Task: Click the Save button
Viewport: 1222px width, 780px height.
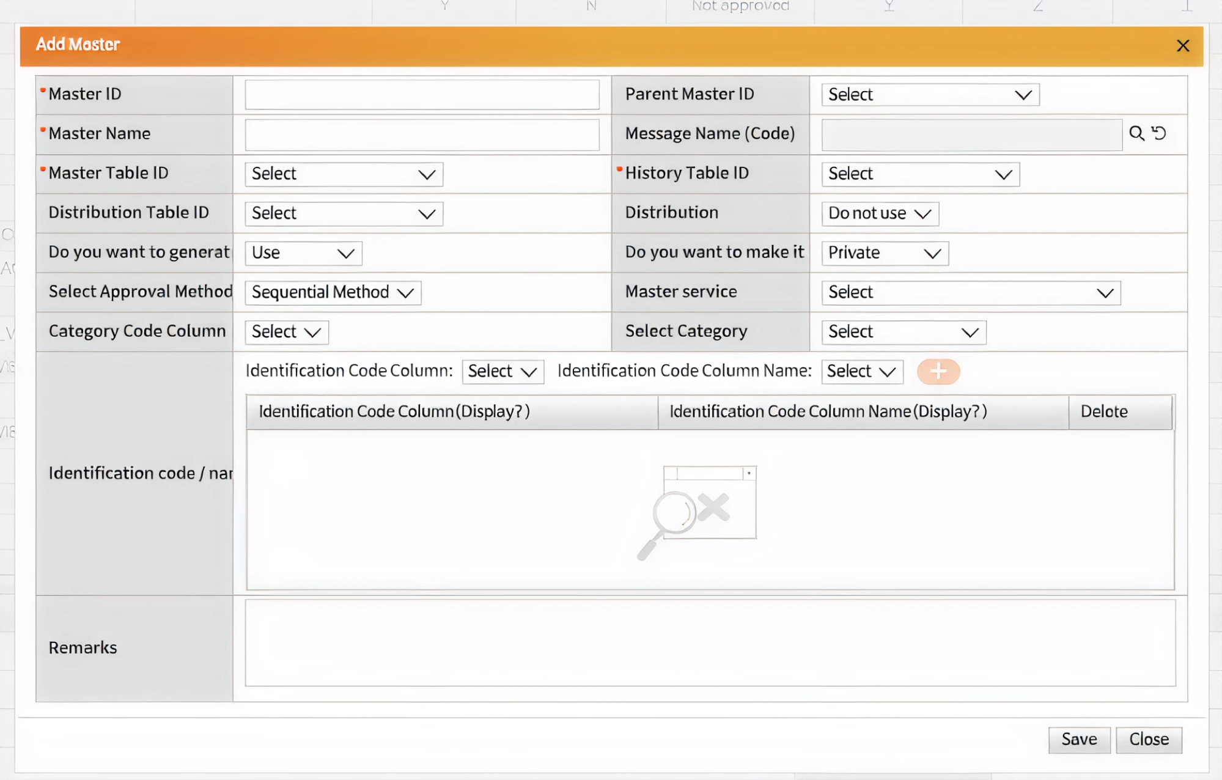Action: [x=1078, y=740]
